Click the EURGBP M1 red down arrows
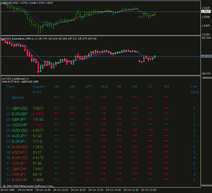 (x=57, y=113)
